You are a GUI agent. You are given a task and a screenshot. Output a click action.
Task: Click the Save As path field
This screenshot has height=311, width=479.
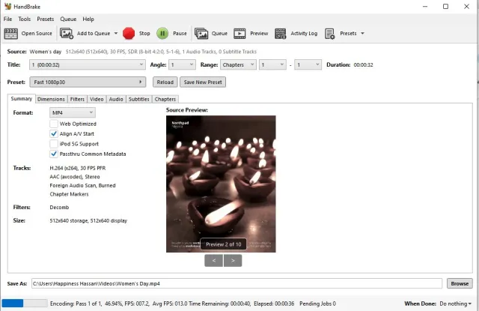(237, 283)
